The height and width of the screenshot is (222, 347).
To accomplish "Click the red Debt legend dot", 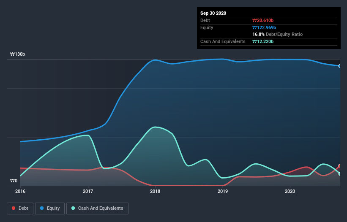I will (x=14, y=208).
